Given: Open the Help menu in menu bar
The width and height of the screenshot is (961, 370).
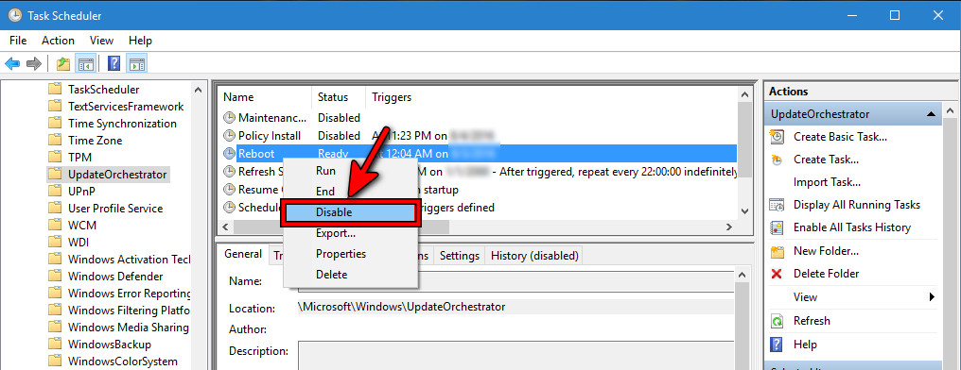Looking at the screenshot, I should pyautogui.click(x=140, y=41).
